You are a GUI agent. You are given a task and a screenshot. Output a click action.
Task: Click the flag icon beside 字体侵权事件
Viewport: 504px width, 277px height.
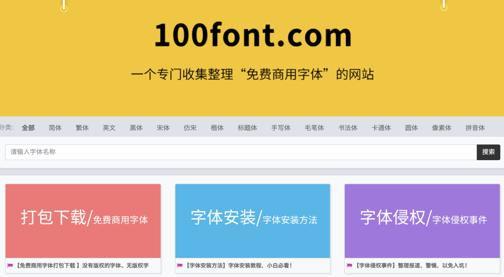pos(349,265)
